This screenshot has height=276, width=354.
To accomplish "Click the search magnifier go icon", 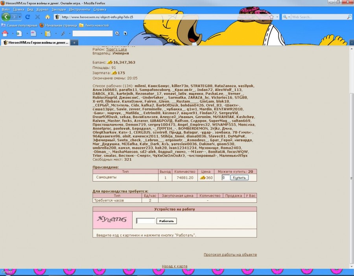I will [x=349, y=17].
